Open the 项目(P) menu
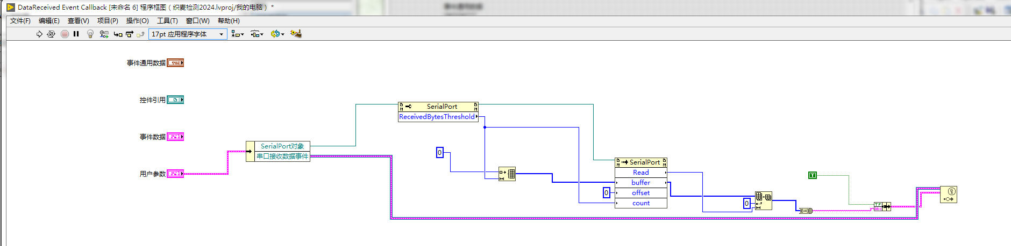Screen dimensions: 1011x246 tap(108, 21)
